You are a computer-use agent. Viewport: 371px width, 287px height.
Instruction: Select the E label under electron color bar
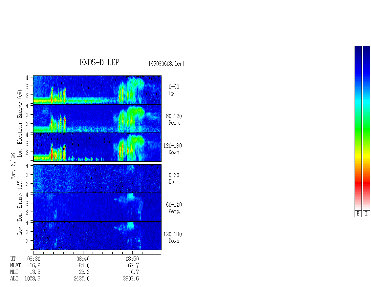tap(358, 214)
